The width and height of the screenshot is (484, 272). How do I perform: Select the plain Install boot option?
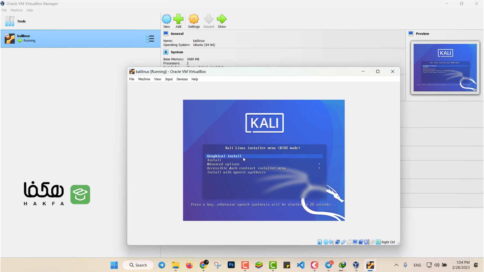pos(214,160)
